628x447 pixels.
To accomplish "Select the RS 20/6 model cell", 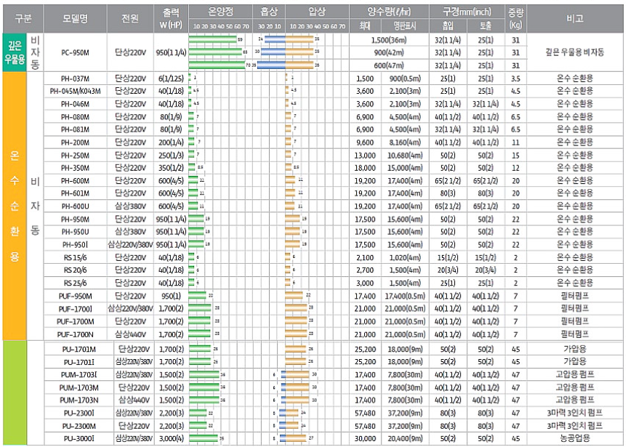I will point(76,270).
